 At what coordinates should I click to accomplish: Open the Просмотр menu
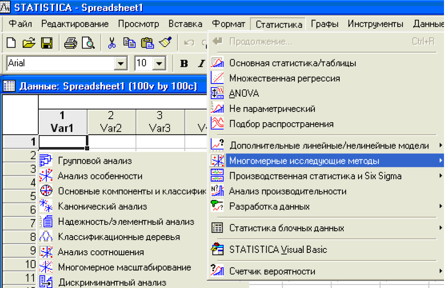coord(139,24)
